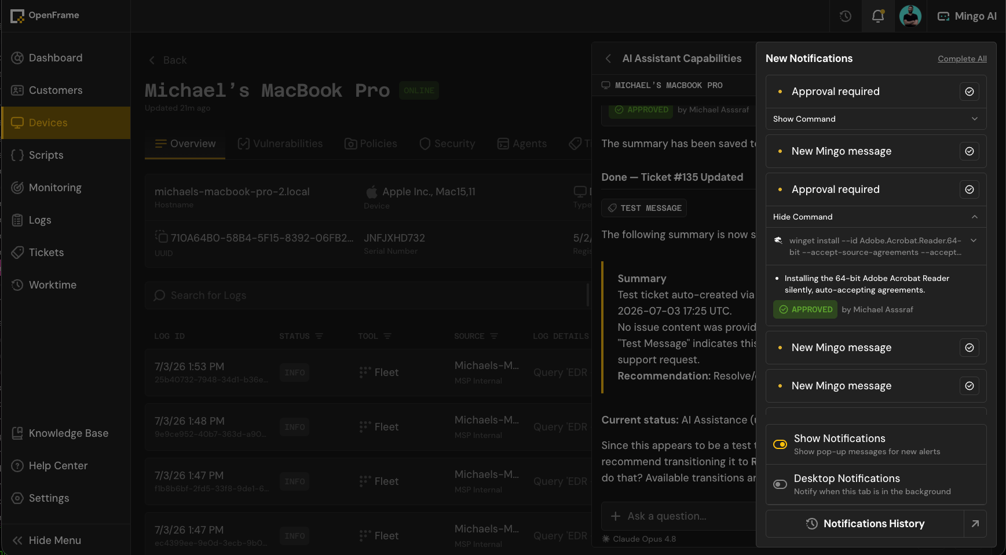
Task: Expand the winget install command text
Action: pyautogui.click(x=974, y=240)
